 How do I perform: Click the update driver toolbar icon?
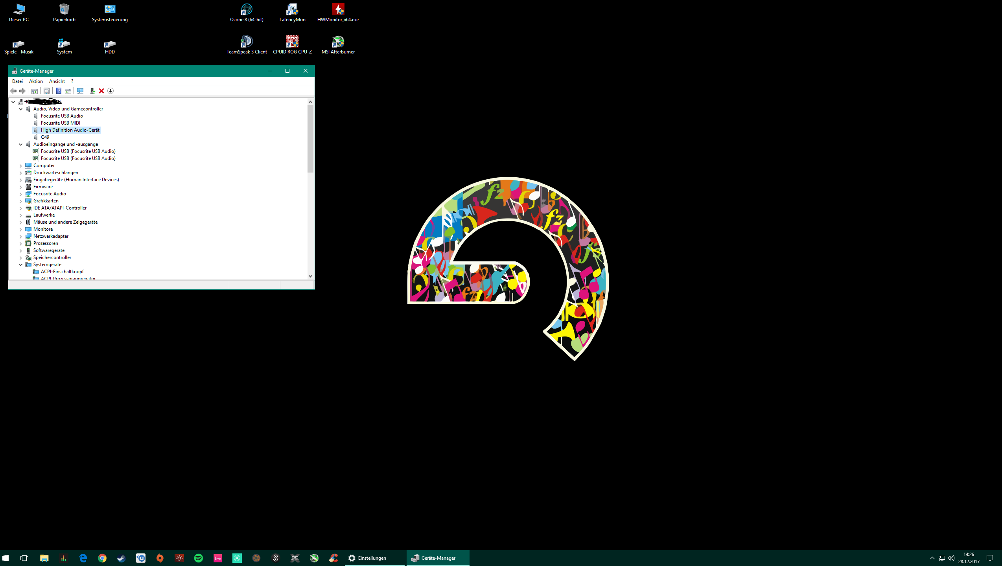point(92,91)
